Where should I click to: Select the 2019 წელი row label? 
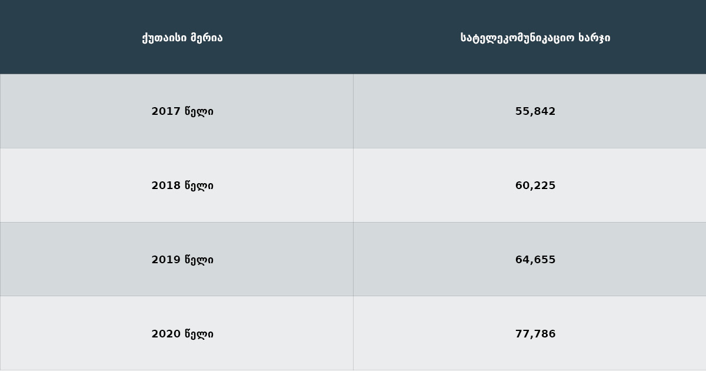(182, 260)
